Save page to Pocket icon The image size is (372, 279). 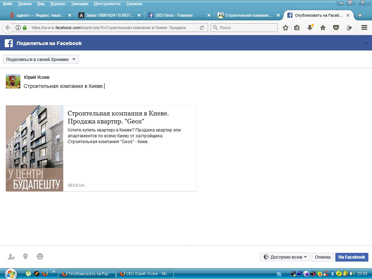pos(336,28)
